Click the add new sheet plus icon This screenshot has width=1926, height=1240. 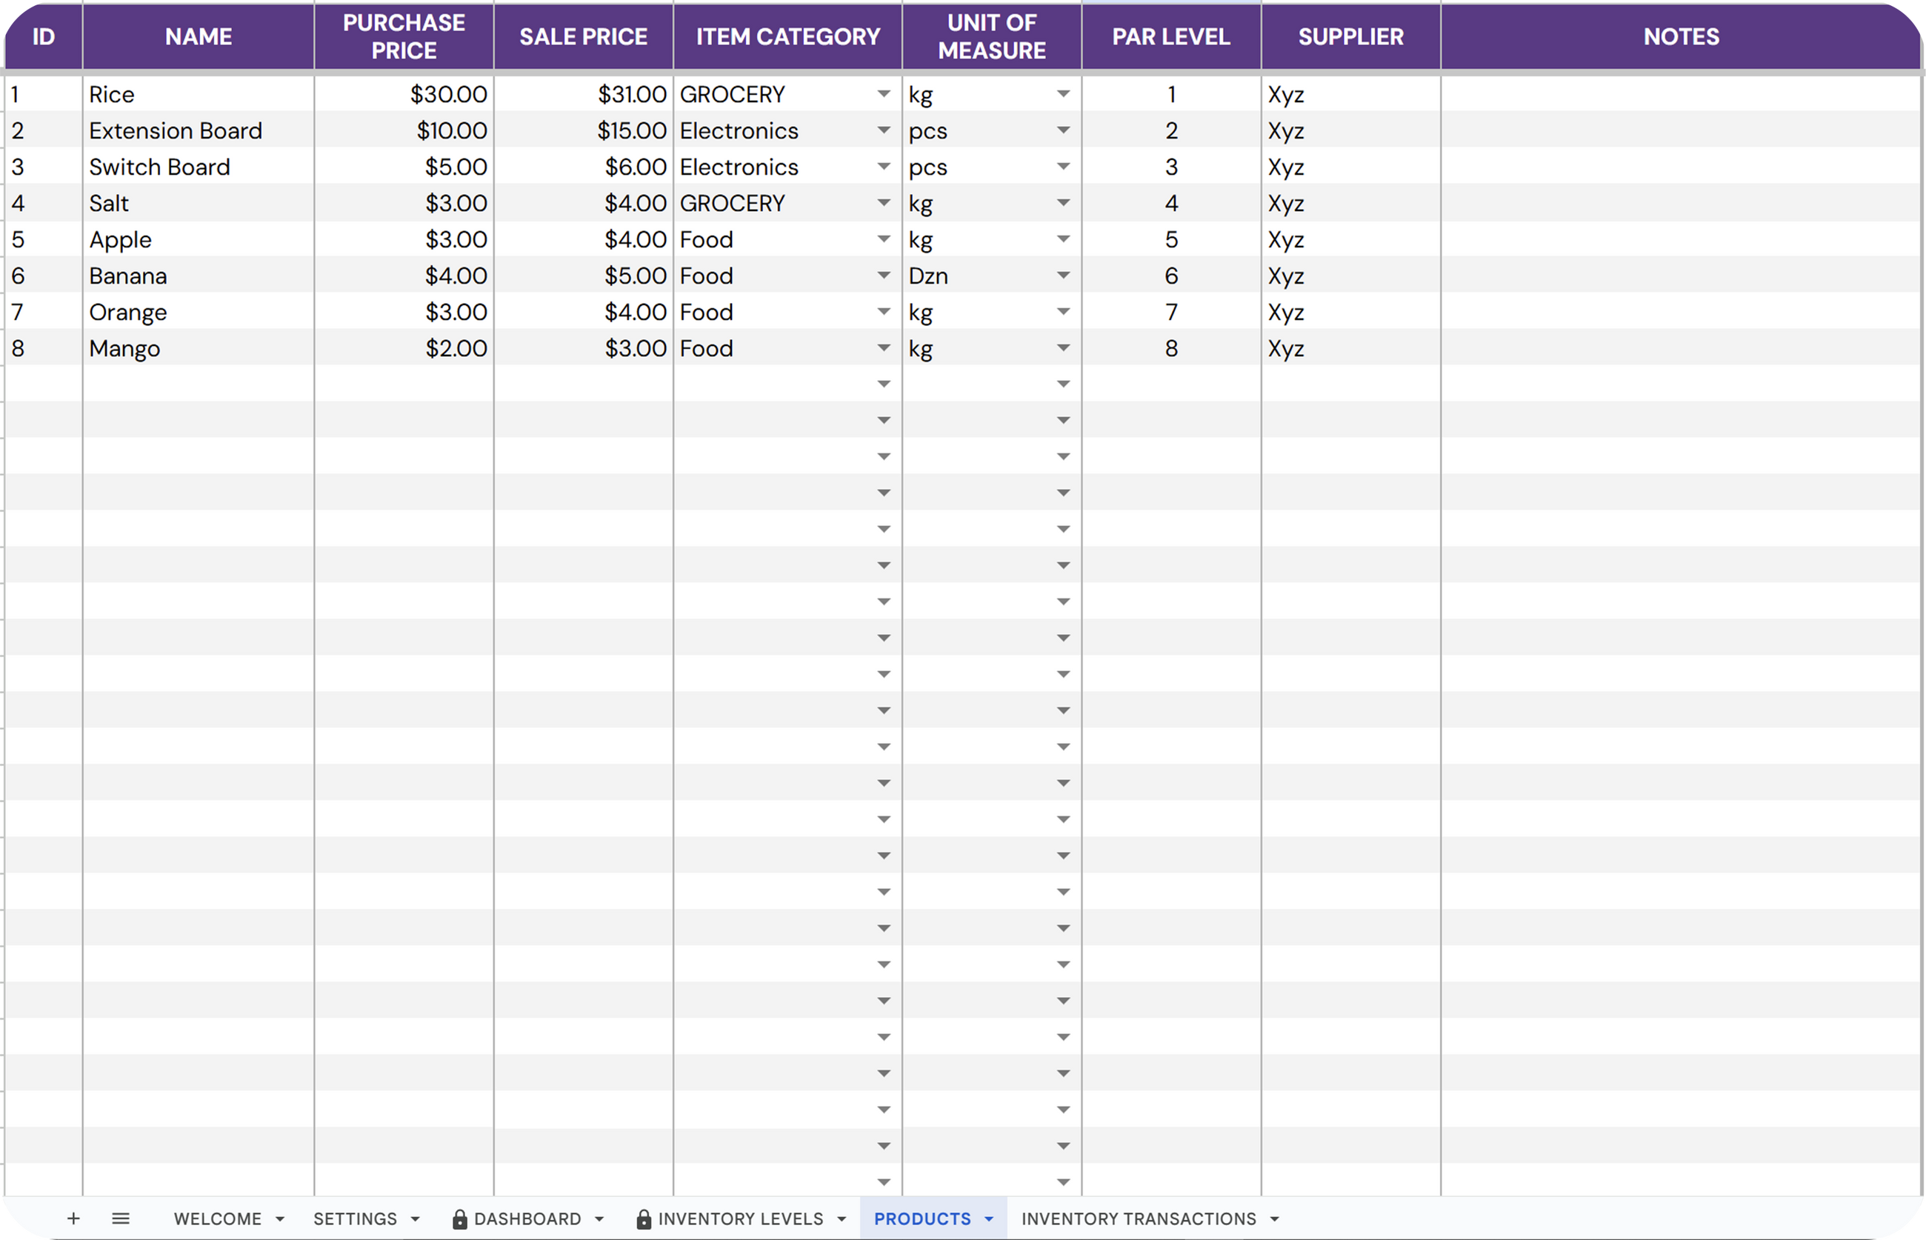[x=73, y=1219]
